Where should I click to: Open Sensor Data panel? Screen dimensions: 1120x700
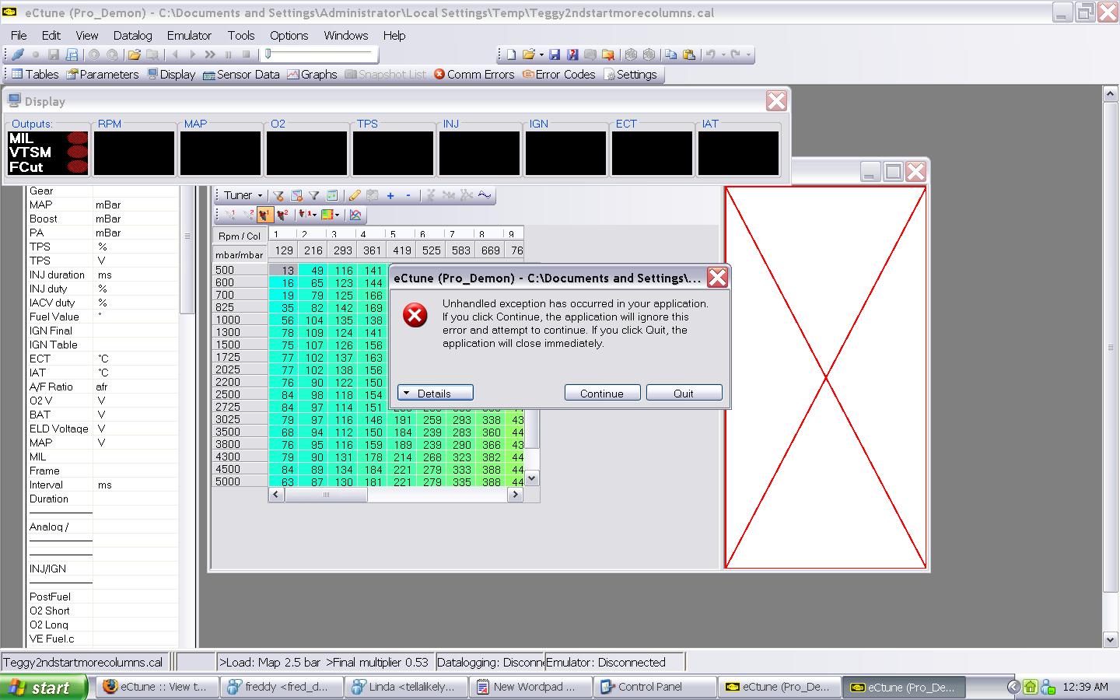[x=241, y=75]
